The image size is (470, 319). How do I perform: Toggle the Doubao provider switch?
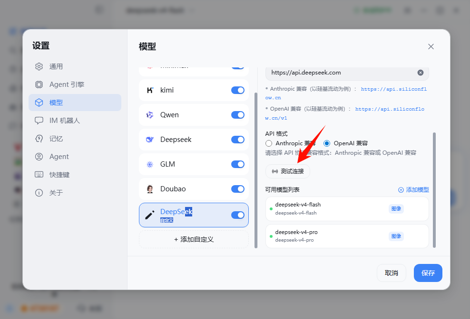coord(238,189)
